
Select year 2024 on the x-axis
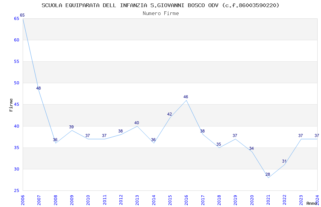(317, 199)
